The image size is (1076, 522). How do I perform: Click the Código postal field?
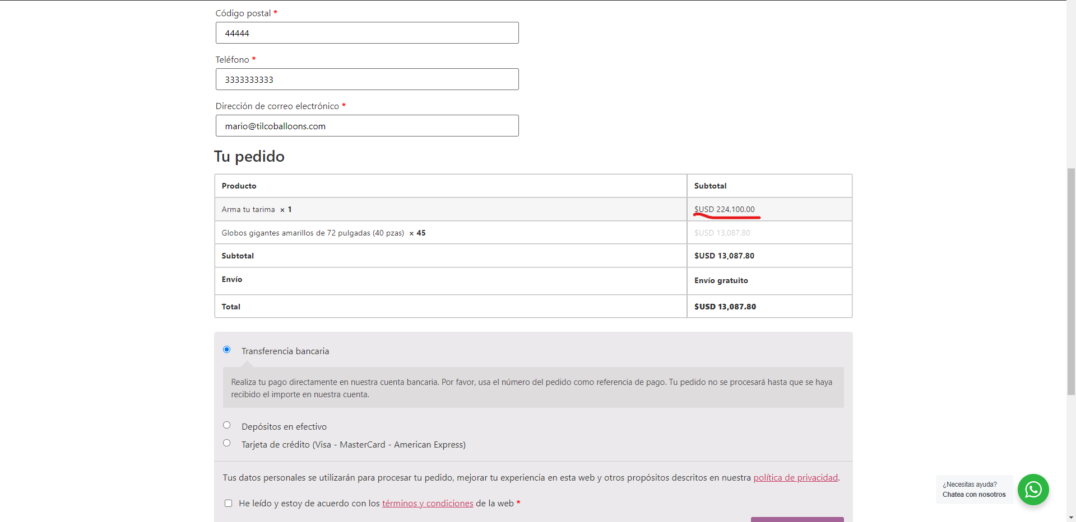(x=367, y=33)
